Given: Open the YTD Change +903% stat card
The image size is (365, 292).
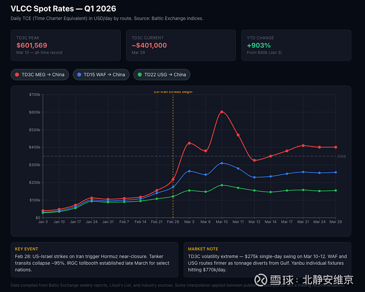Looking at the screenshot, I should pos(296,45).
